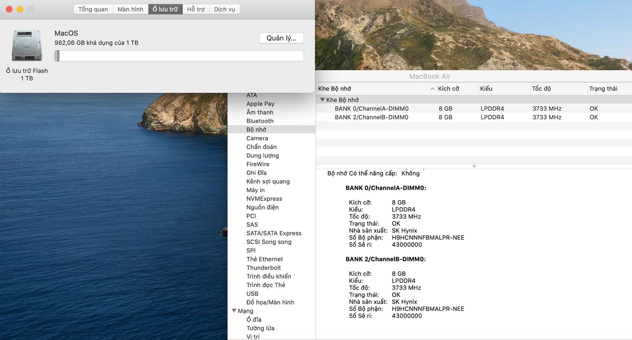Open the Màn hình tab
Image resolution: width=632 pixels, height=340 pixels.
click(x=130, y=9)
